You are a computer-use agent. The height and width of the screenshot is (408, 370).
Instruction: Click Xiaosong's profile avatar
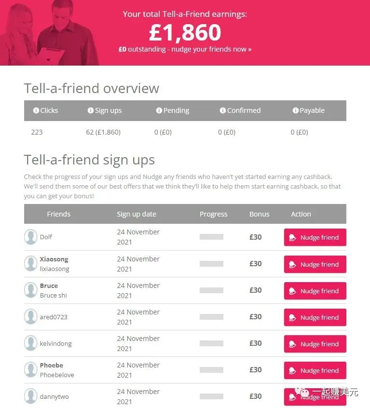[x=31, y=264]
